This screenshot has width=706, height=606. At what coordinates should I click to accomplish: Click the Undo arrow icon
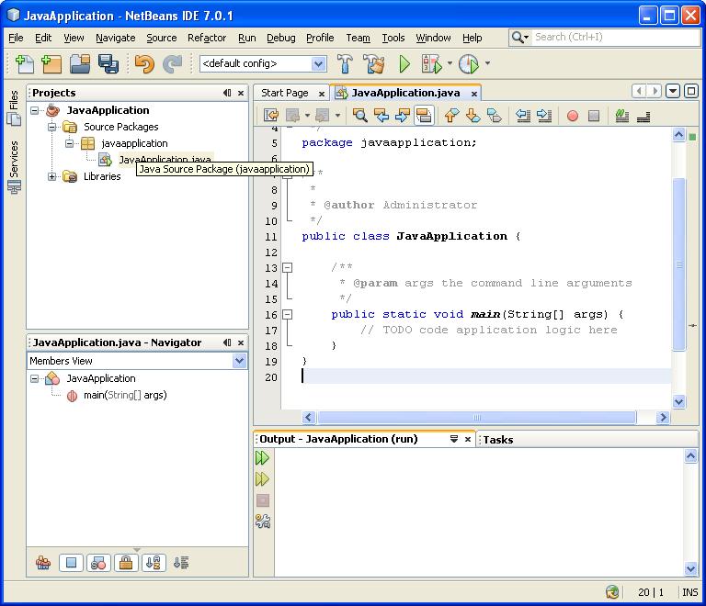(x=144, y=64)
